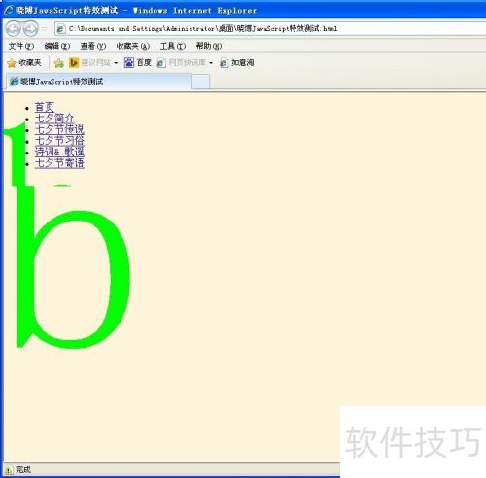The image size is (486, 478).
Task: Follow the 首页 link
Action: click(45, 107)
